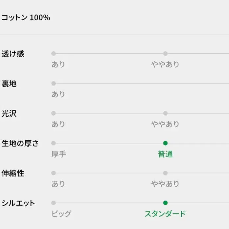This screenshot has height=229, width=229.
Task: Select the ややあり dot for 透け感
Action: [x=165, y=54]
